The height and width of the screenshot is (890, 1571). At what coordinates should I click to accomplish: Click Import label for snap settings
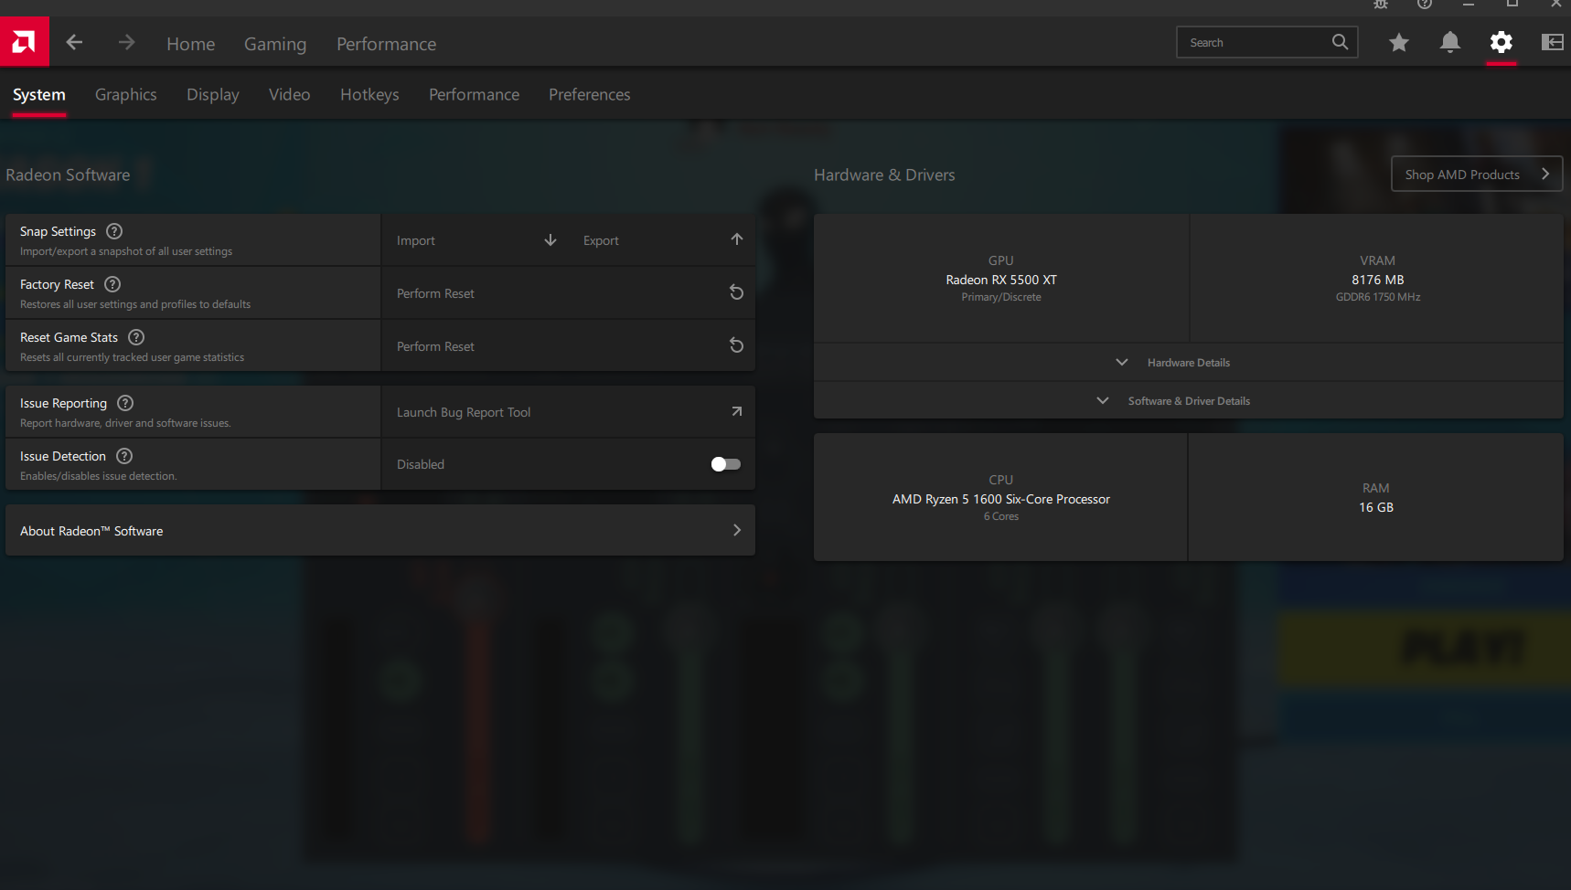click(x=416, y=240)
